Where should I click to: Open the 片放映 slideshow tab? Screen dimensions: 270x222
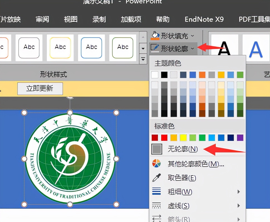[x=10, y=19]
